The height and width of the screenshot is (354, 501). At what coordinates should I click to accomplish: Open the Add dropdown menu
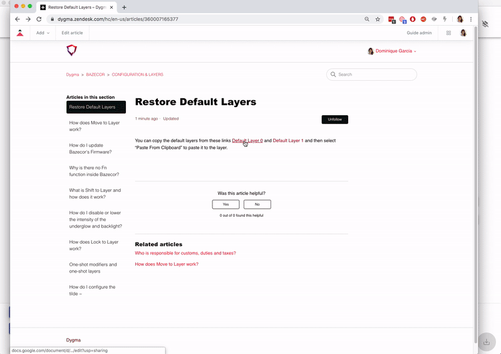point(43,33)
